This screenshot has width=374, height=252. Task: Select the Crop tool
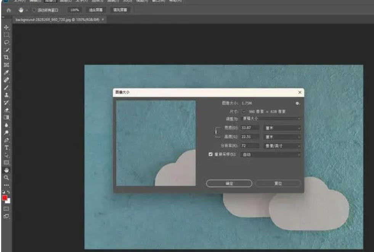coord(6,57)
